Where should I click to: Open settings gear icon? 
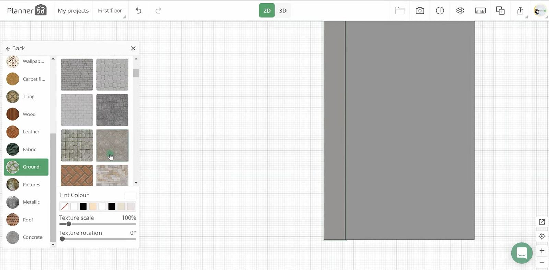tap(460, 11)
